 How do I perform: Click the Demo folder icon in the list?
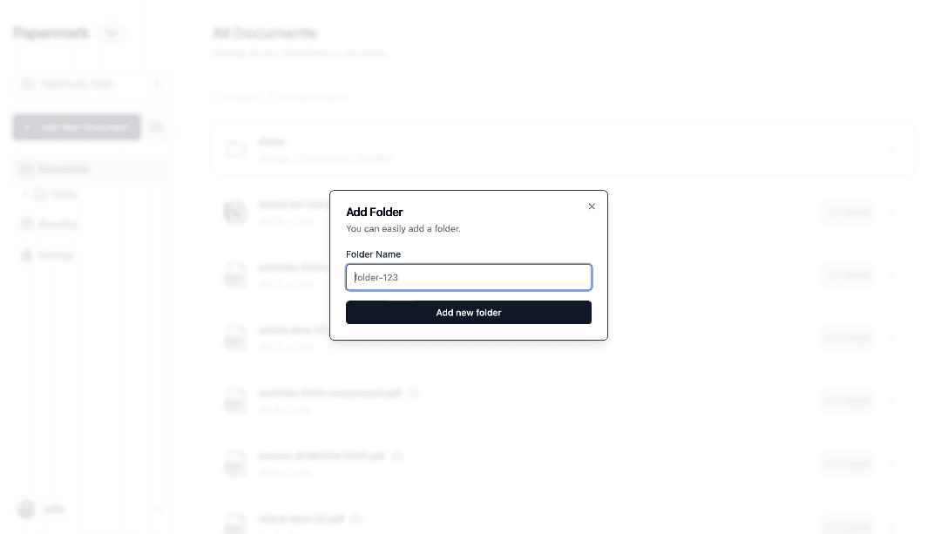[235, 149]
